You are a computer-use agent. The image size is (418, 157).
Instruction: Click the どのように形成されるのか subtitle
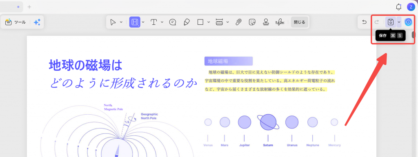[123, 83]
